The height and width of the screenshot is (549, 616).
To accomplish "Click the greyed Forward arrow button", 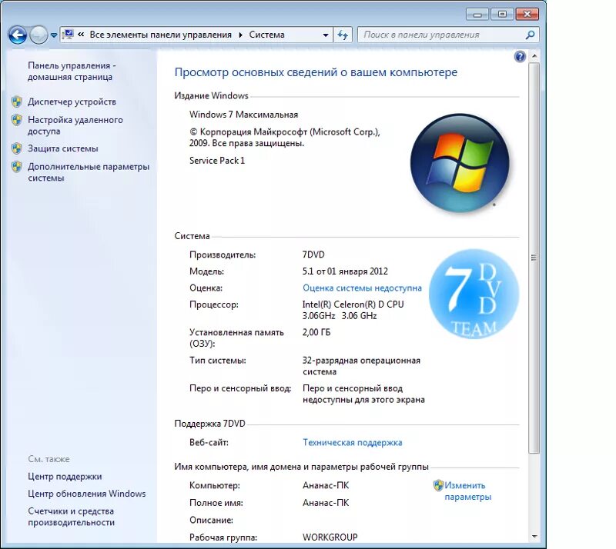I will (x=38, y=35).
